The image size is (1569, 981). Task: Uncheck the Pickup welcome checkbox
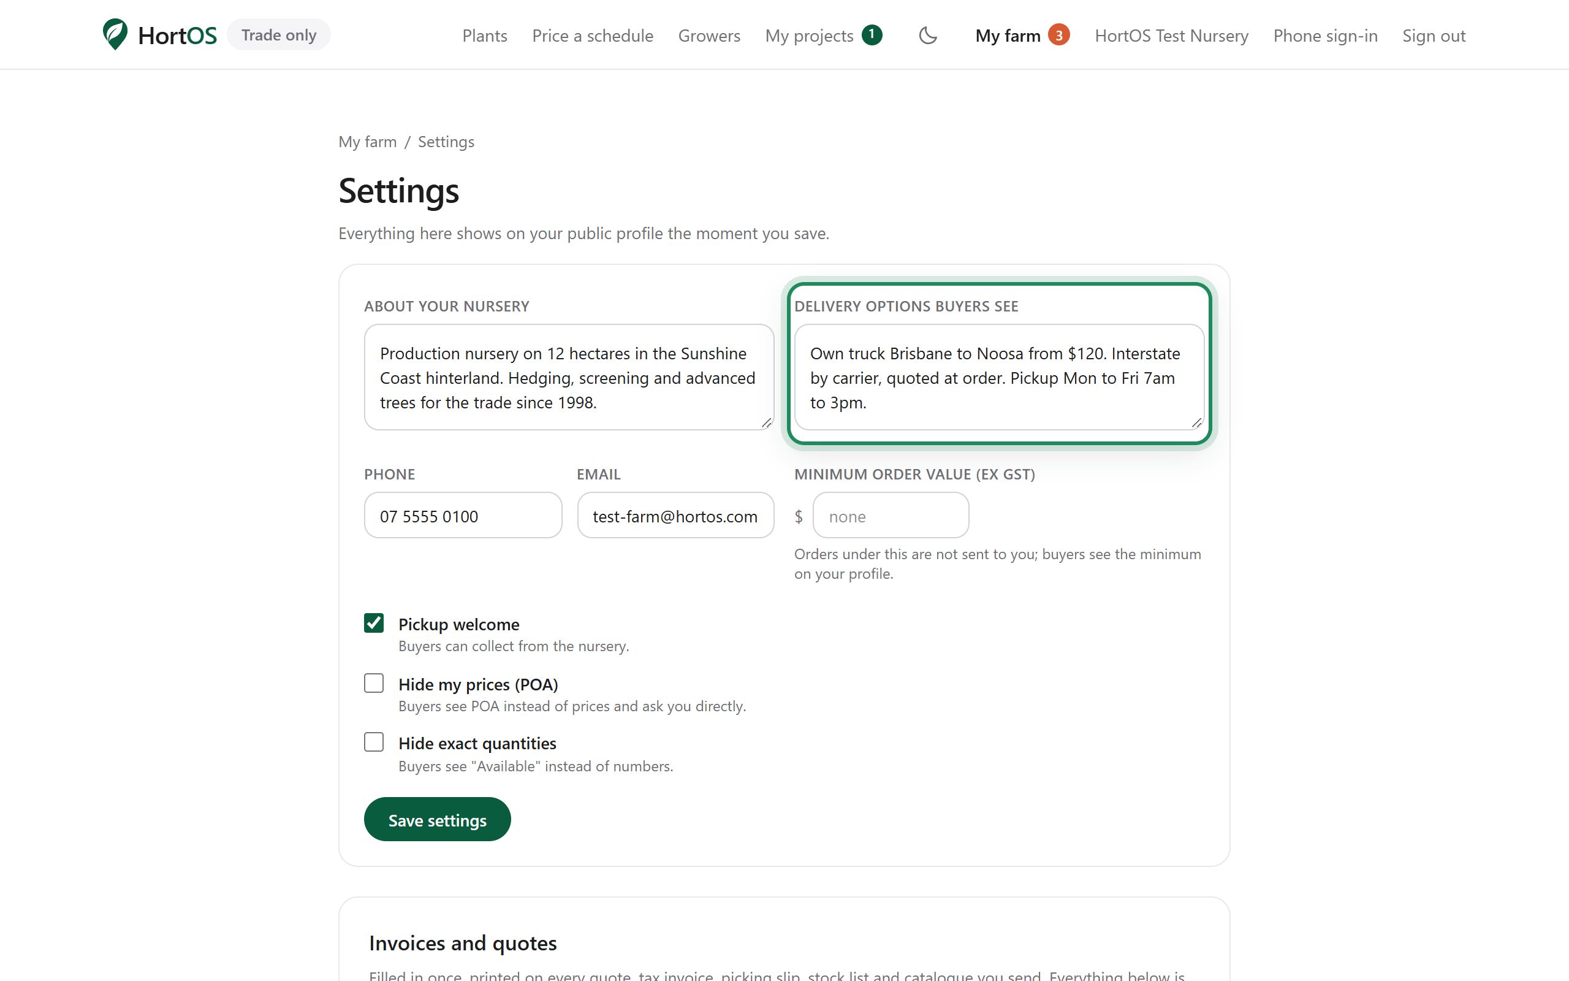click(373, 623)
